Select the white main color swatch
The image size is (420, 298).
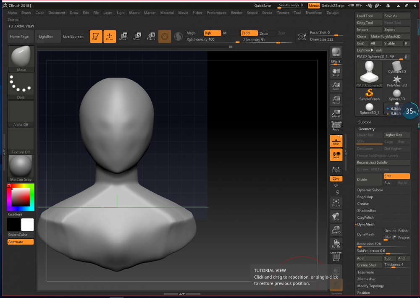[27, 225]
